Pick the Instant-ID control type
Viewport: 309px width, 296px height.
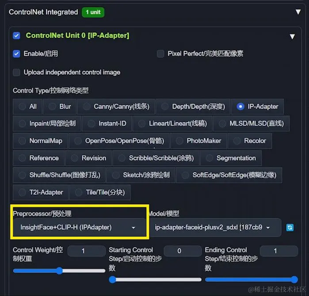107,124
